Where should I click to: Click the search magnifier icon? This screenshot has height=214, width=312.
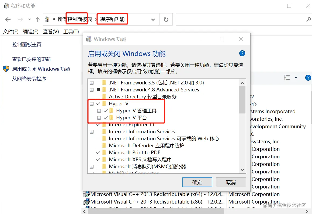308,19
